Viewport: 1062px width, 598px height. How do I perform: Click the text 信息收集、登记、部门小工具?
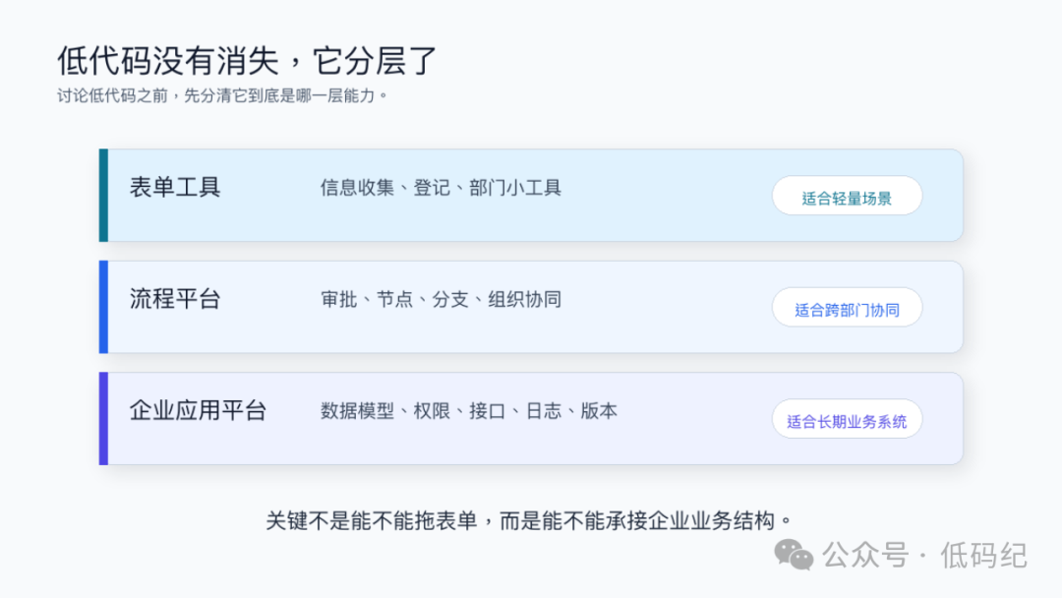441,188
